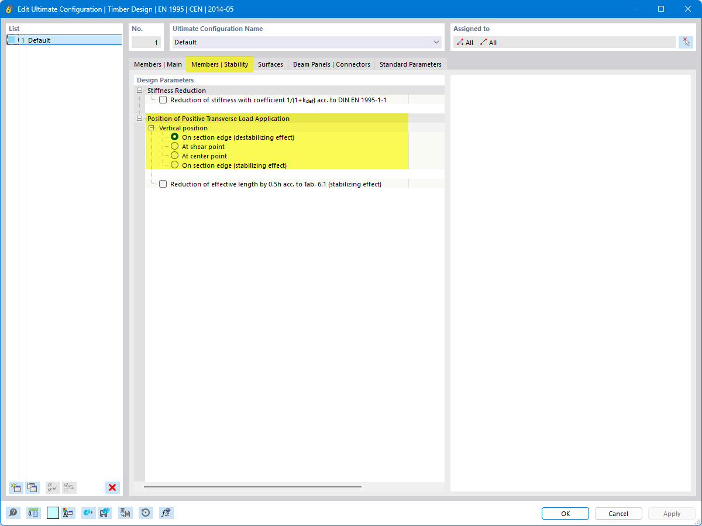
Task: Click the 'Stiffness Reduction' heading text
Action: 177,91
